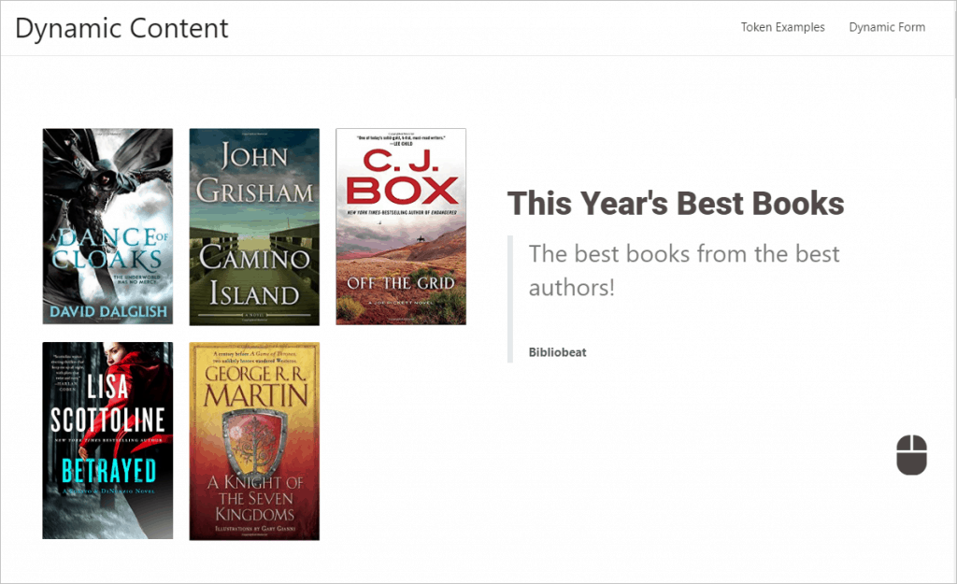Select the A Dance of Cloaks cover
The image size is (957, 584).
point(107,226)
